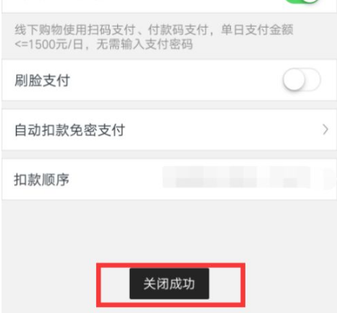This screenshot has height=313, width=337.
Task: Tap the 刷脸支付 label text
Action: 42,80
